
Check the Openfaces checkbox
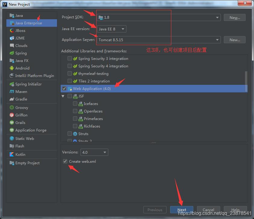[x=75, y=111]
